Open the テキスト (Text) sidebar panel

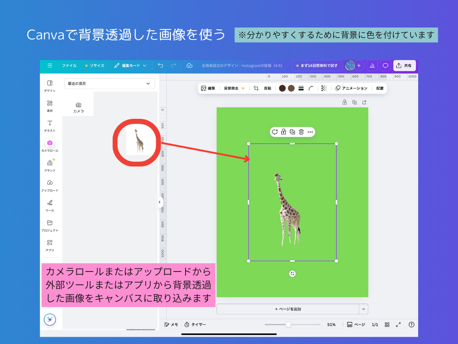tap(49, 122)
